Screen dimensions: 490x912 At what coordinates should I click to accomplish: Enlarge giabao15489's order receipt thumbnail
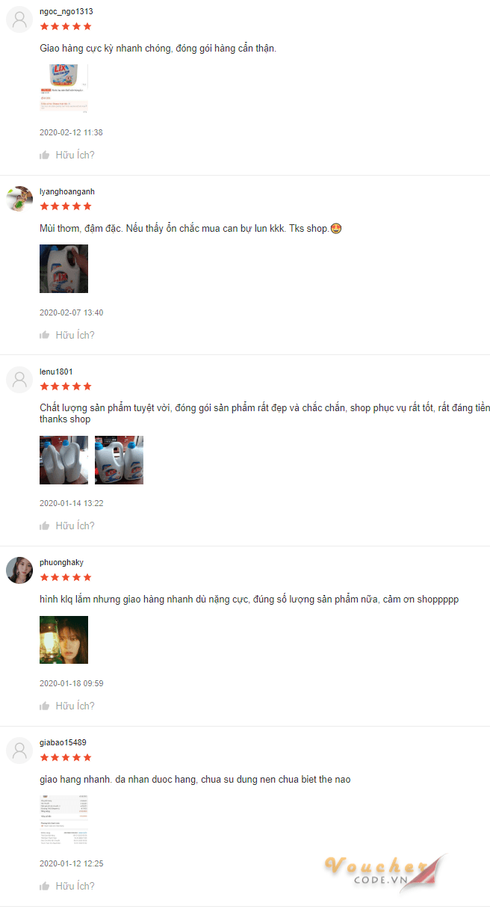tap(63, 820)
